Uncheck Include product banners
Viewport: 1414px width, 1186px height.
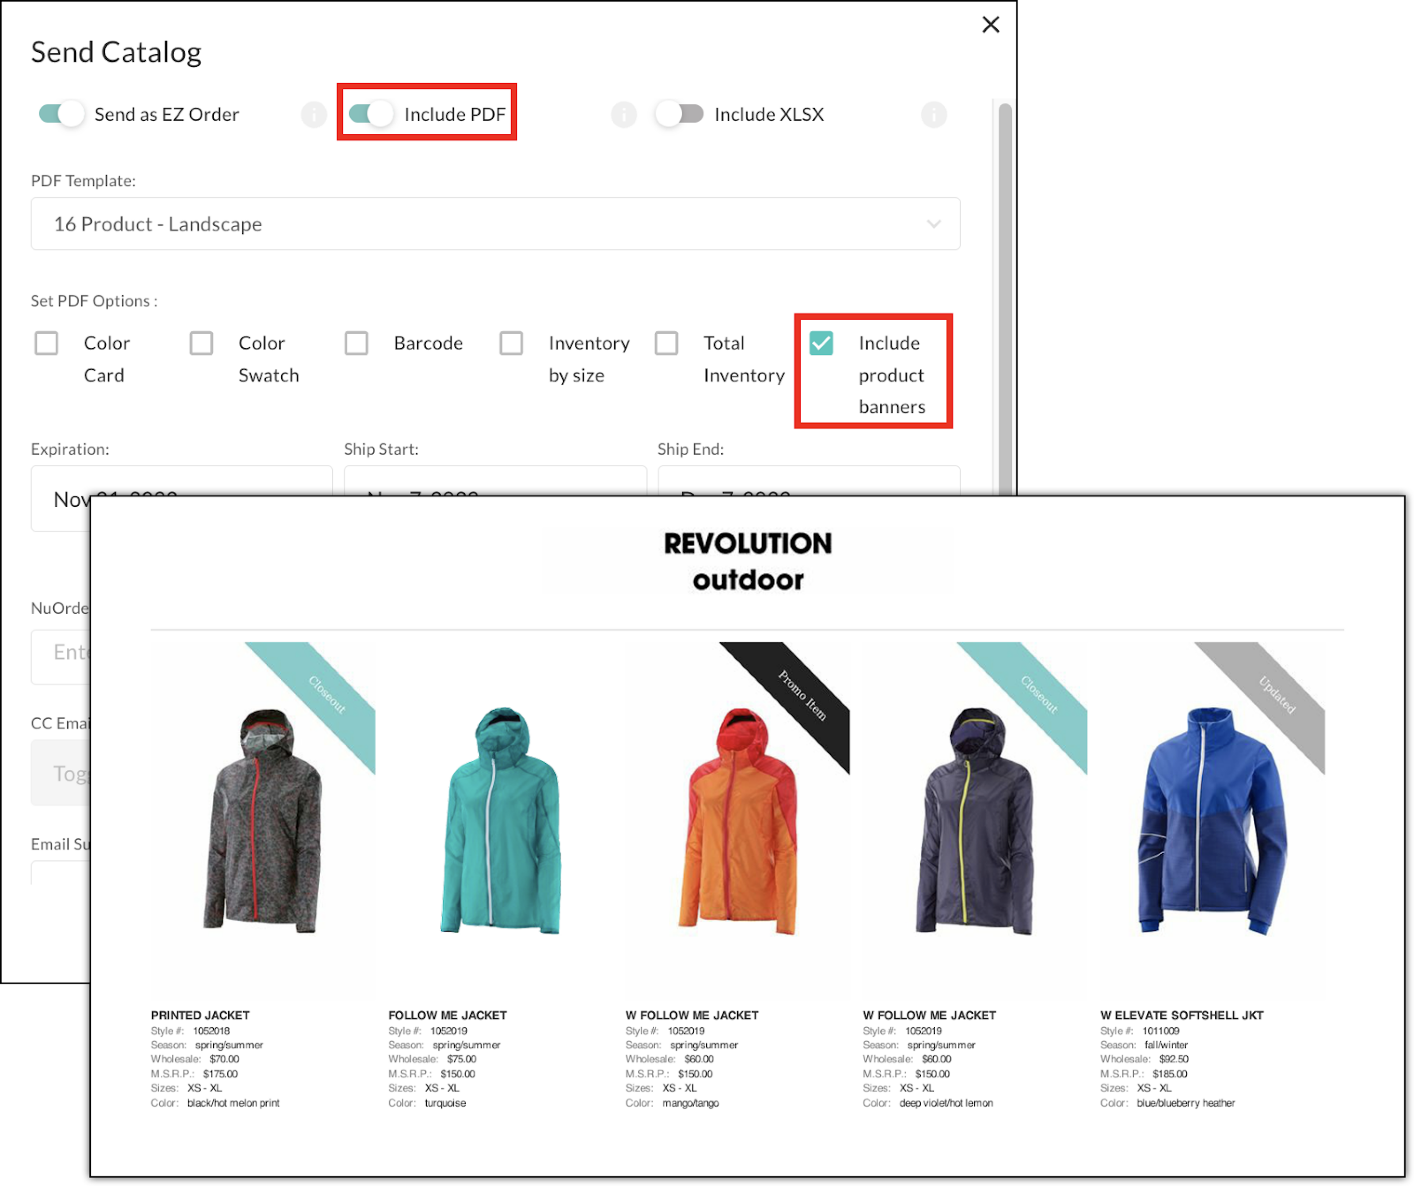[x=822, y=343]
